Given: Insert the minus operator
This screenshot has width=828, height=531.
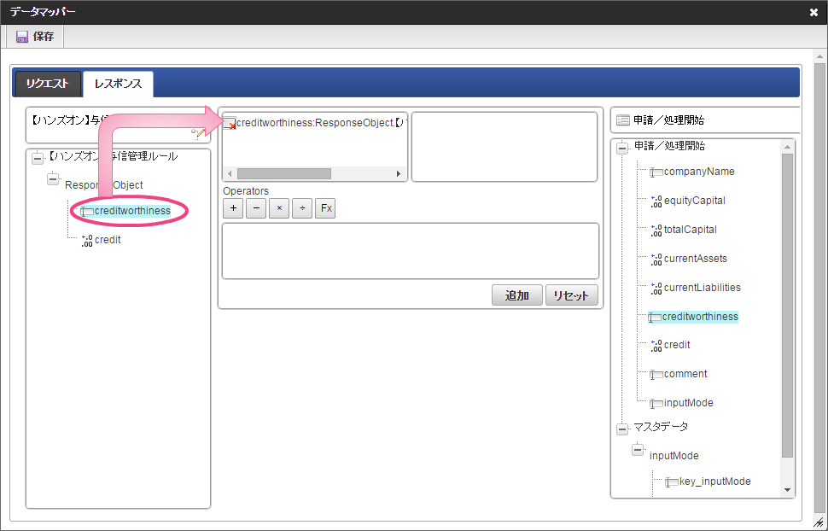Looking at the screenshot, I should tap(256, 208).
